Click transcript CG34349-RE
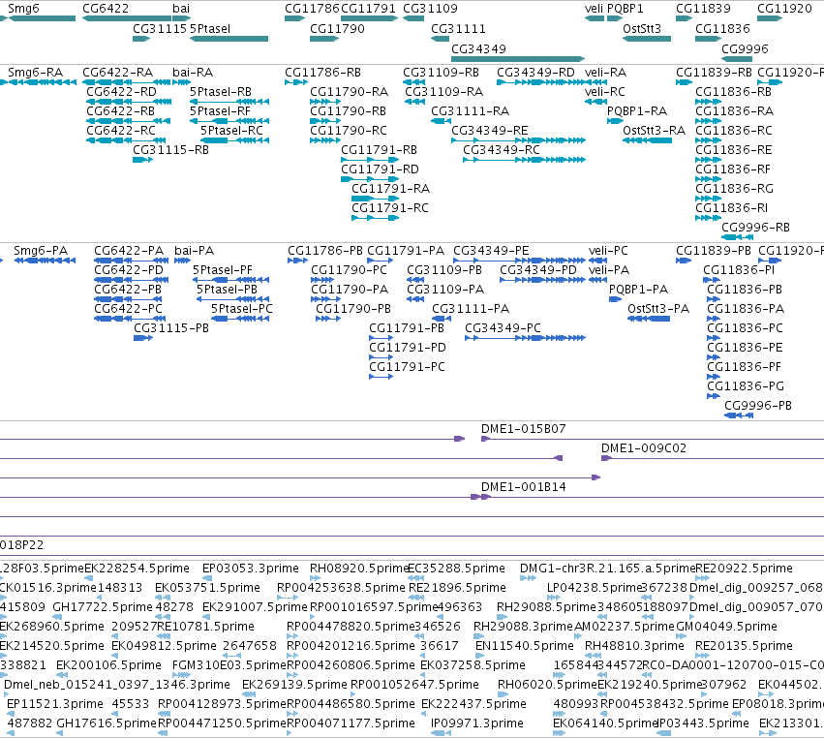 490,131
